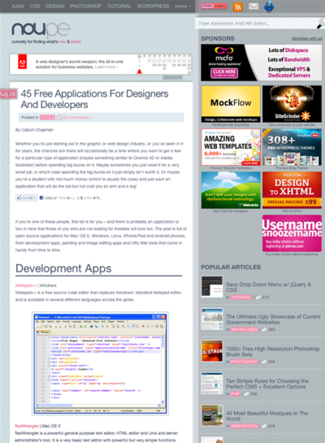Image resolution: width=325 pixels, height=443 pixels.
Task: Click the search keywords input field
Action: tap(256, 24)
